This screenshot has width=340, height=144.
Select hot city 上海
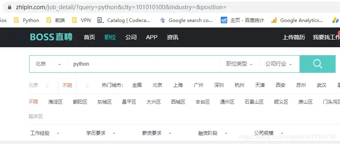(178, 85)
